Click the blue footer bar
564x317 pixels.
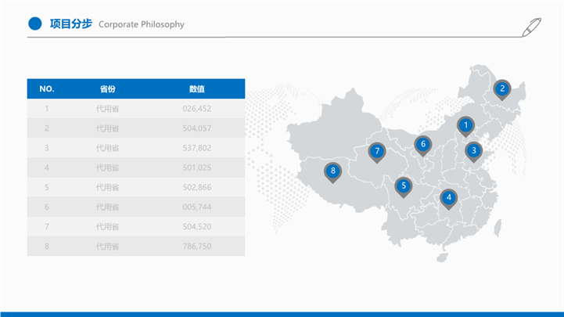pyautogui.click(x=282, y=313)
